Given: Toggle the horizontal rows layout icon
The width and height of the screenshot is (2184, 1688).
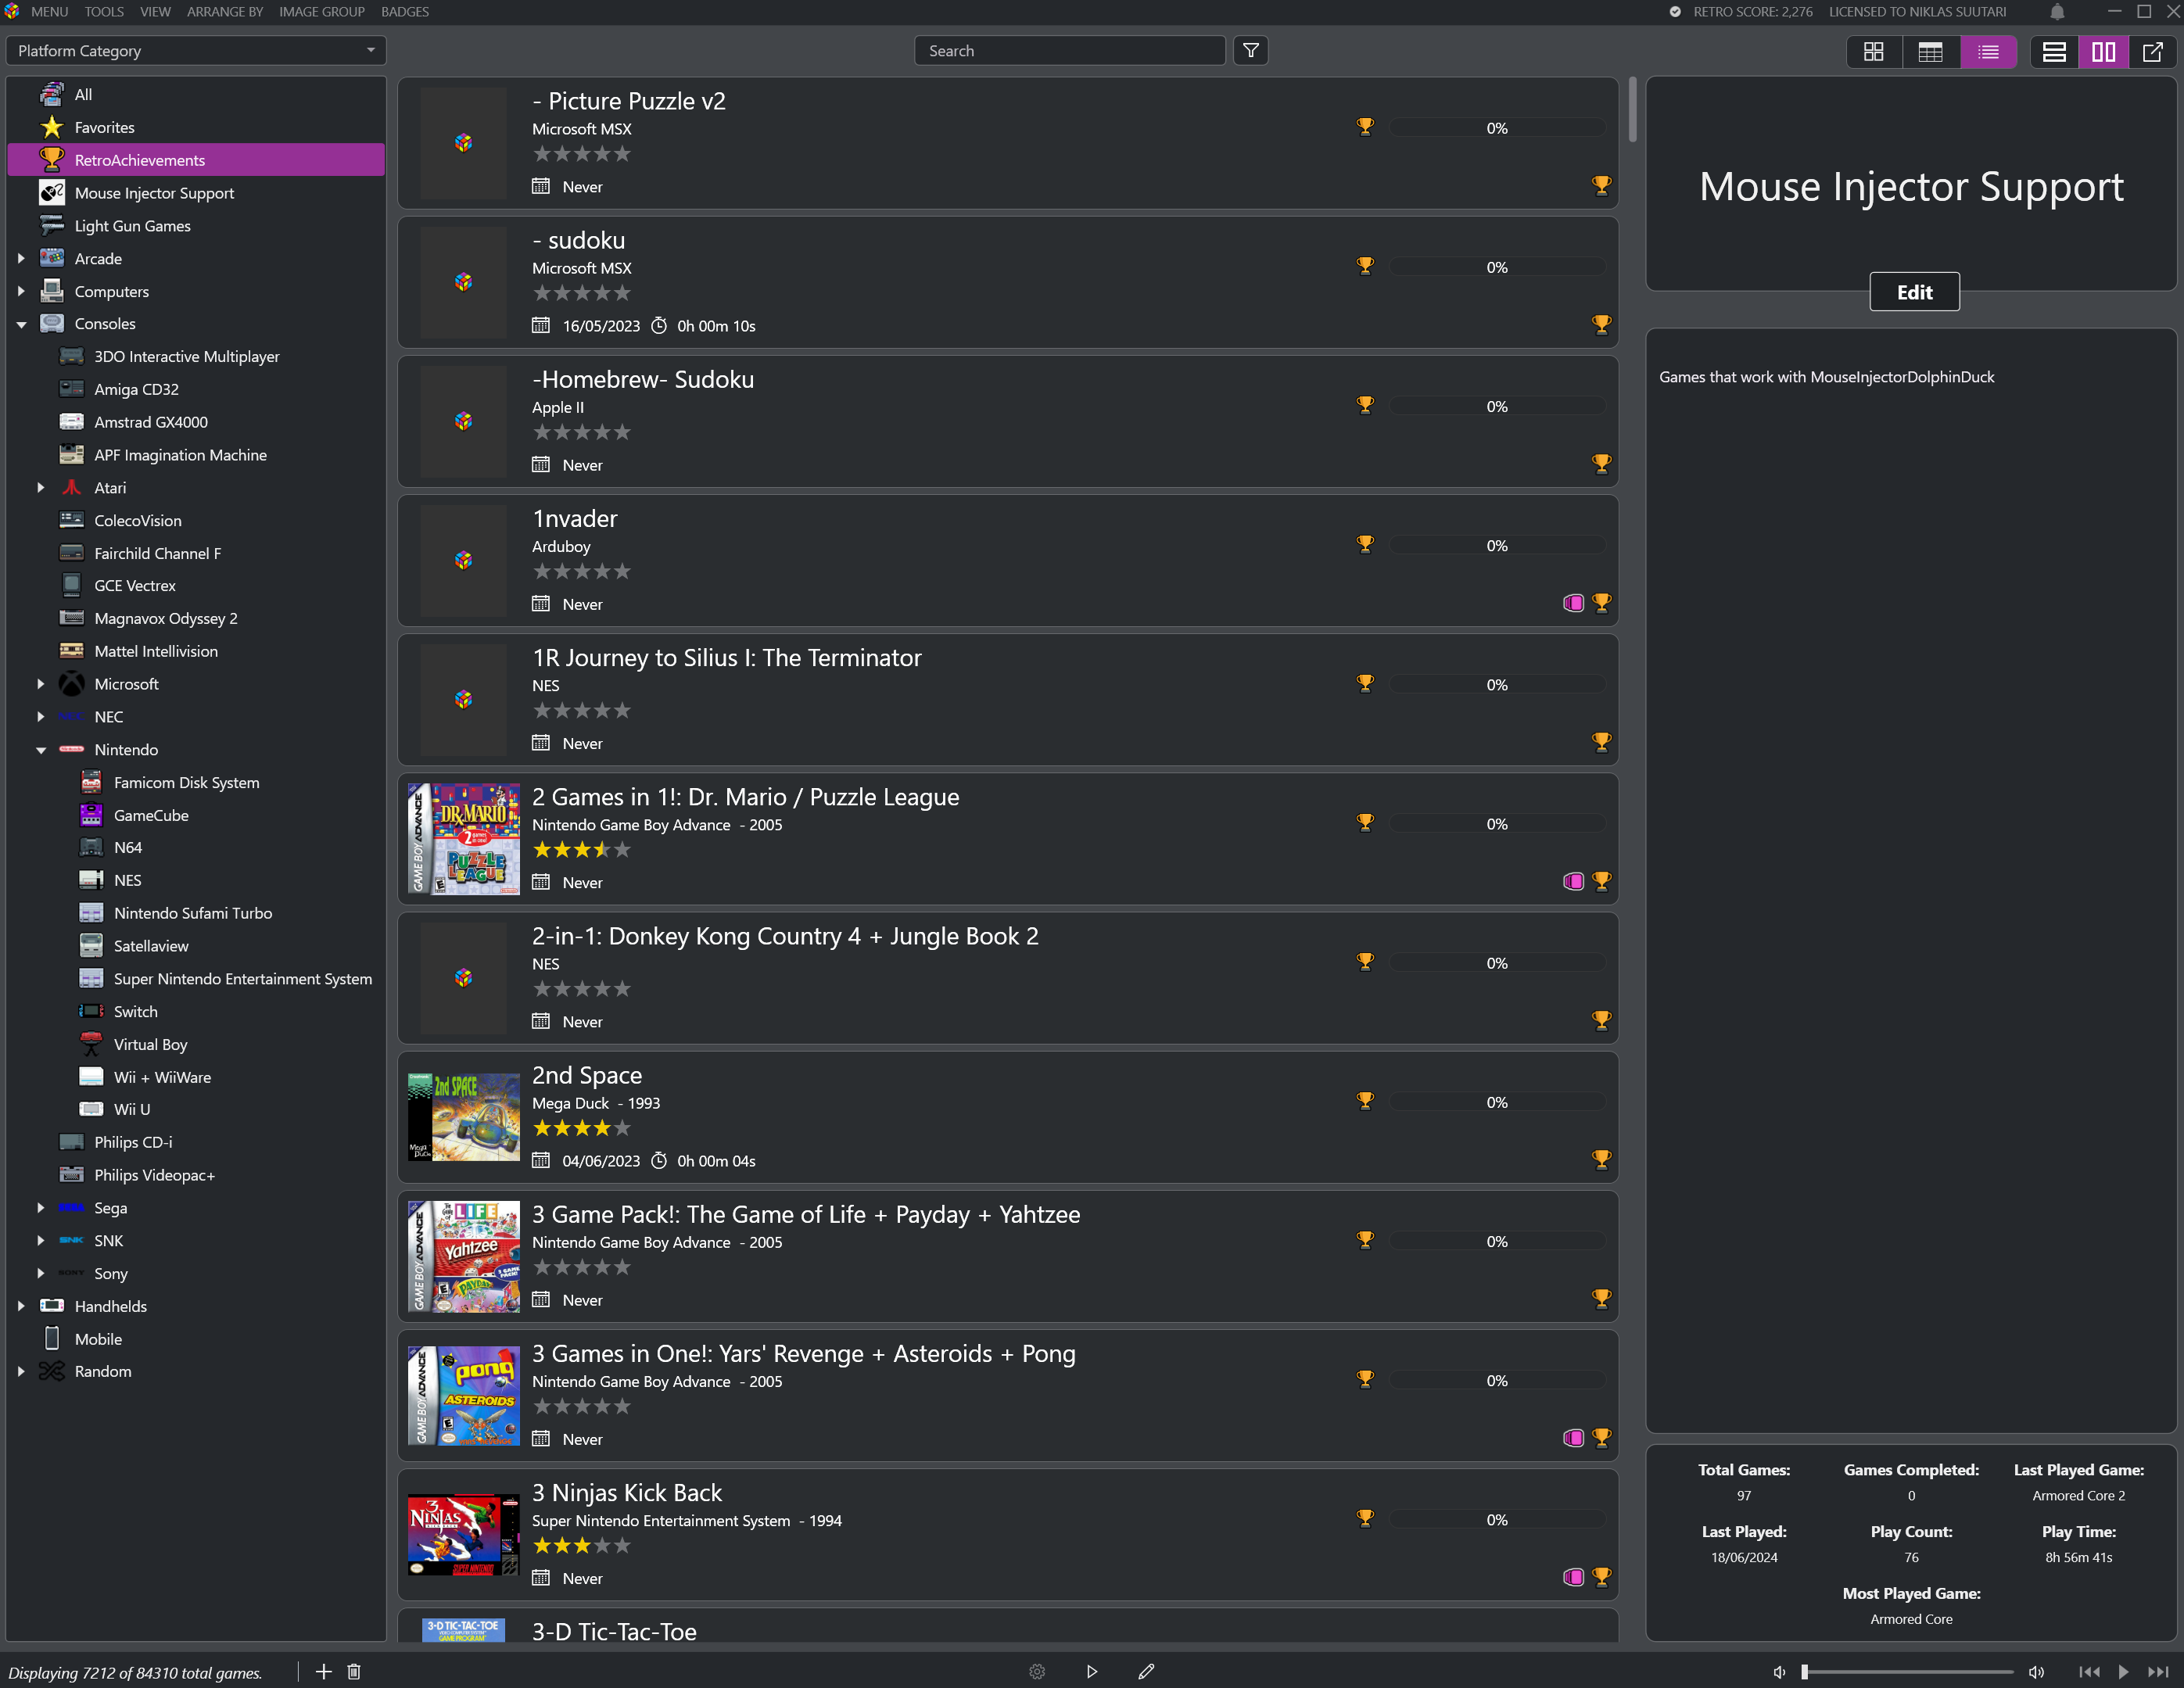Looking at the screenshot, I should 2054,51.
